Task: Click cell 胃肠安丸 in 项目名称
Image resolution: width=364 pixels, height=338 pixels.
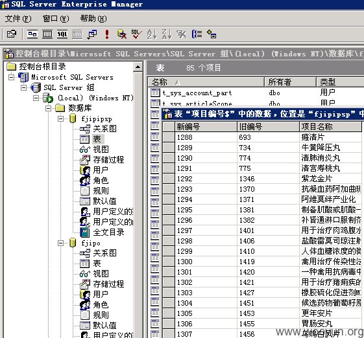Action: [331, 324]
